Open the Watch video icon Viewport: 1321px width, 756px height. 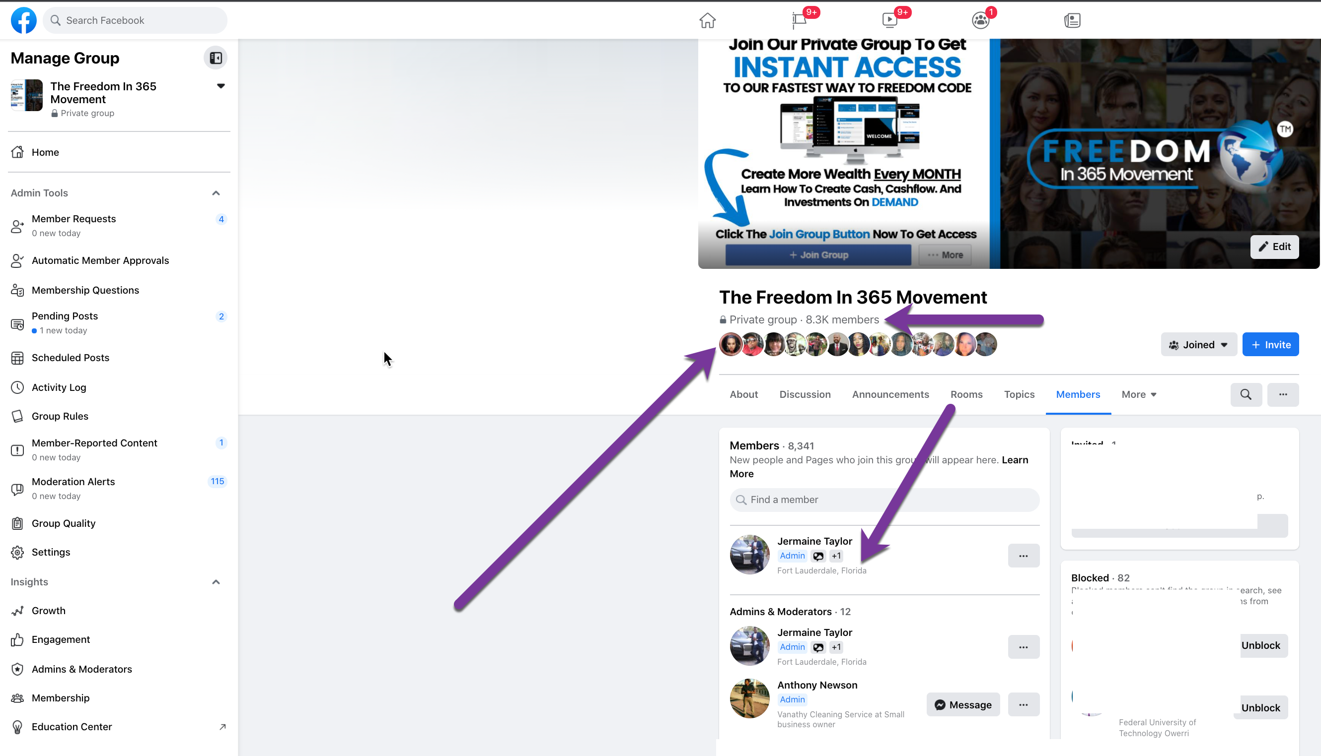pyautogui.click(x=889, y=20)
